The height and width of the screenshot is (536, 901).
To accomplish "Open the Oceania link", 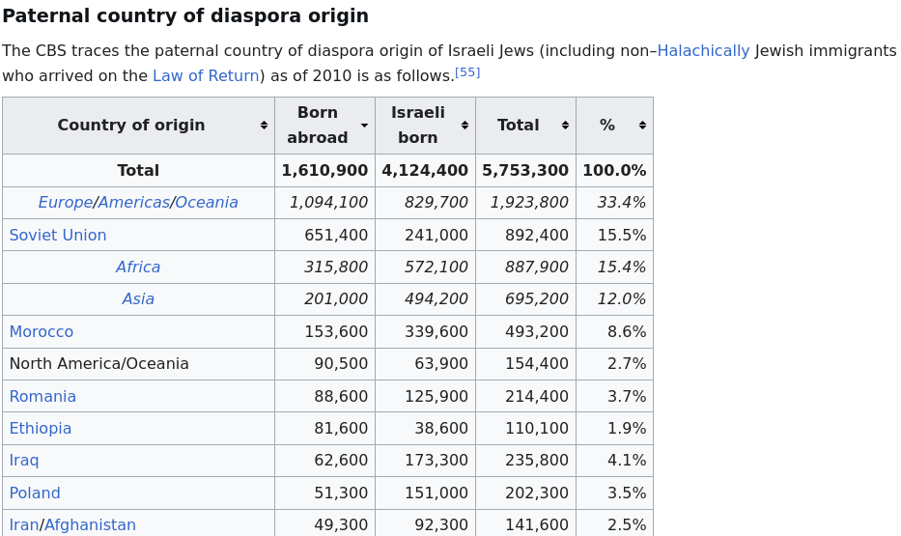I will tap(207, 203).
